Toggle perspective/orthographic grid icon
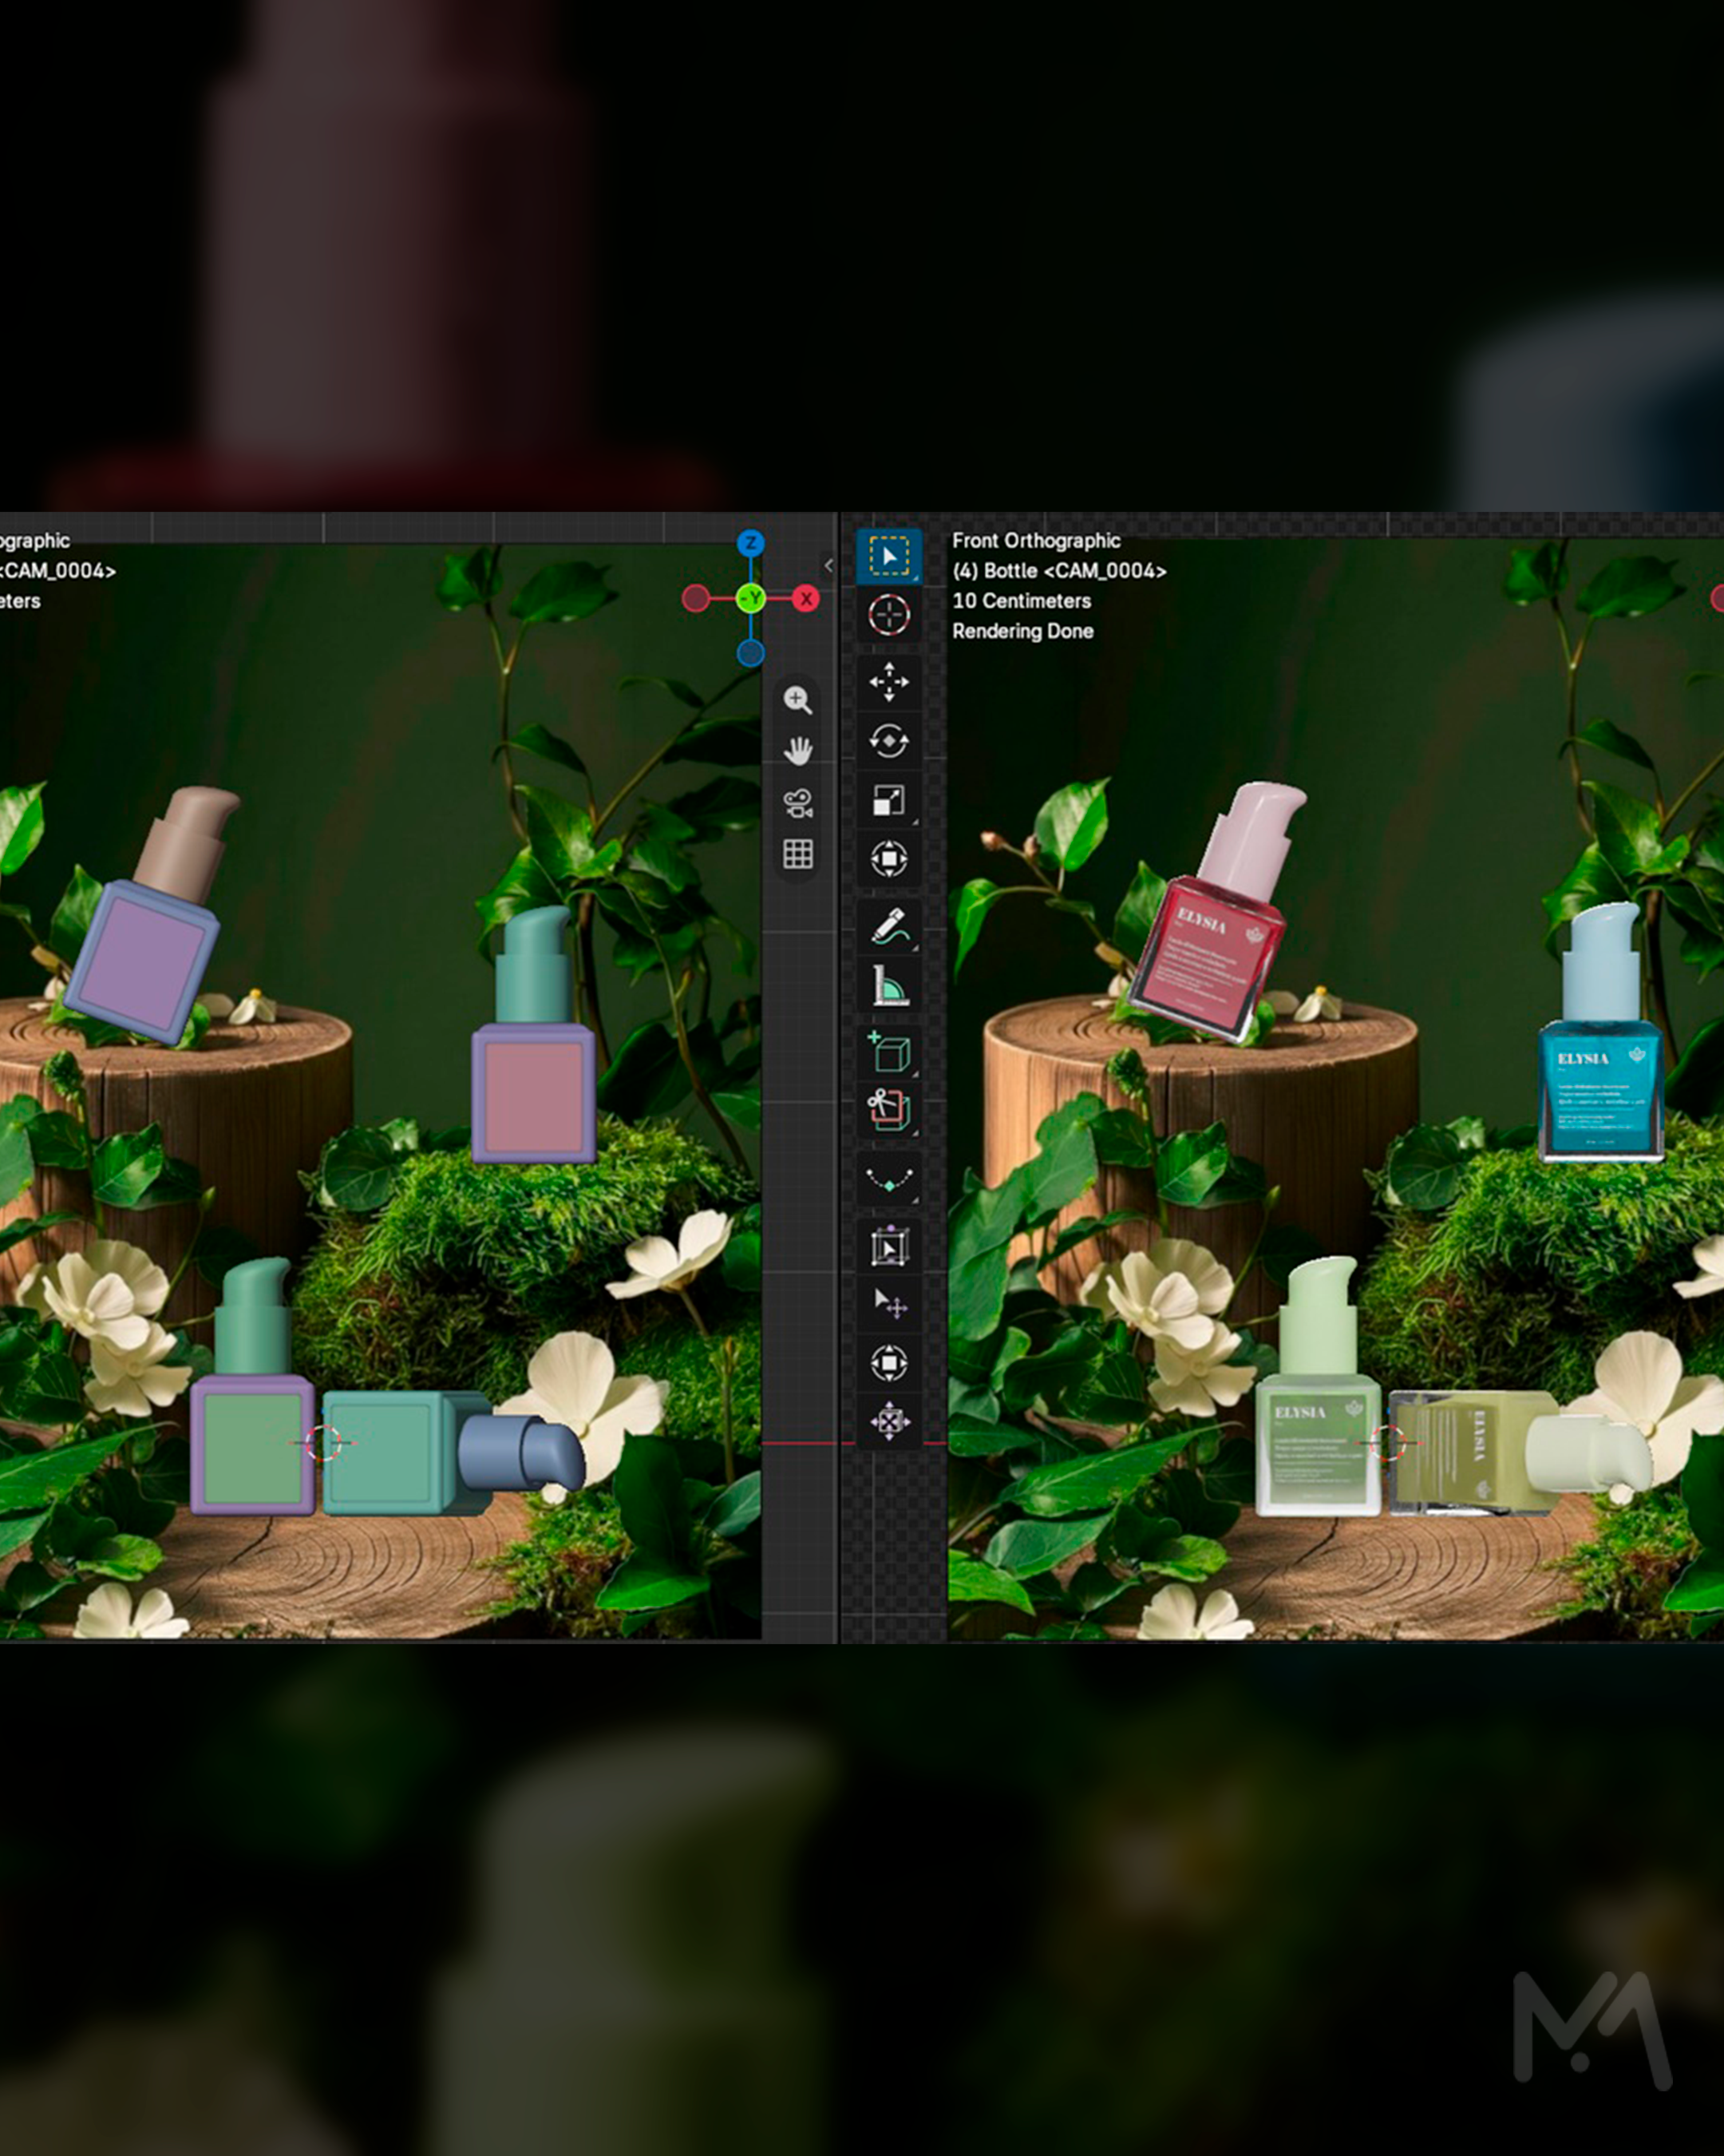 pyautogui.click(x=797, y=854)
